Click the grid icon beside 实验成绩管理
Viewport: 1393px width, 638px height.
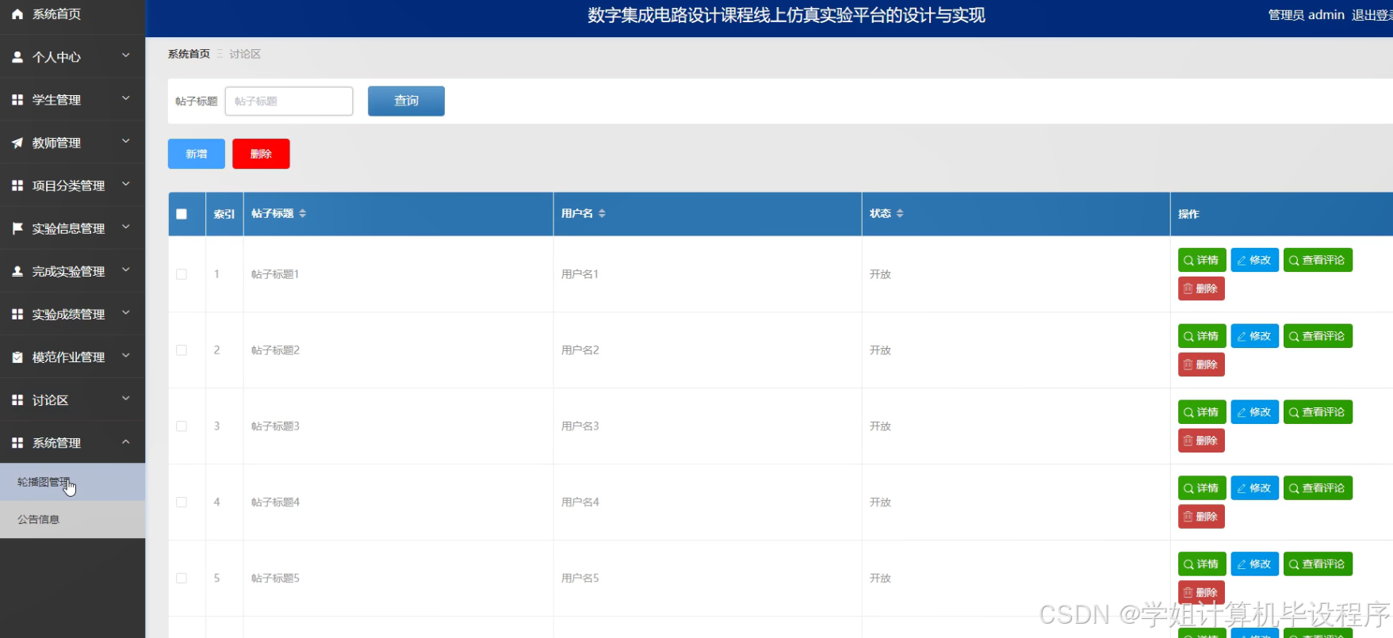click(x=17, y=315)
